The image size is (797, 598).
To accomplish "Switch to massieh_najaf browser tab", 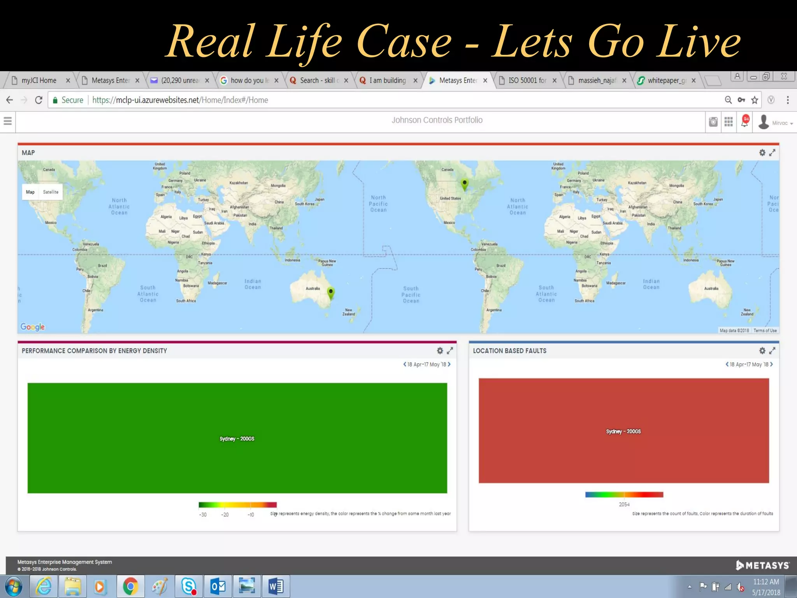I will [x=597, y=80].
